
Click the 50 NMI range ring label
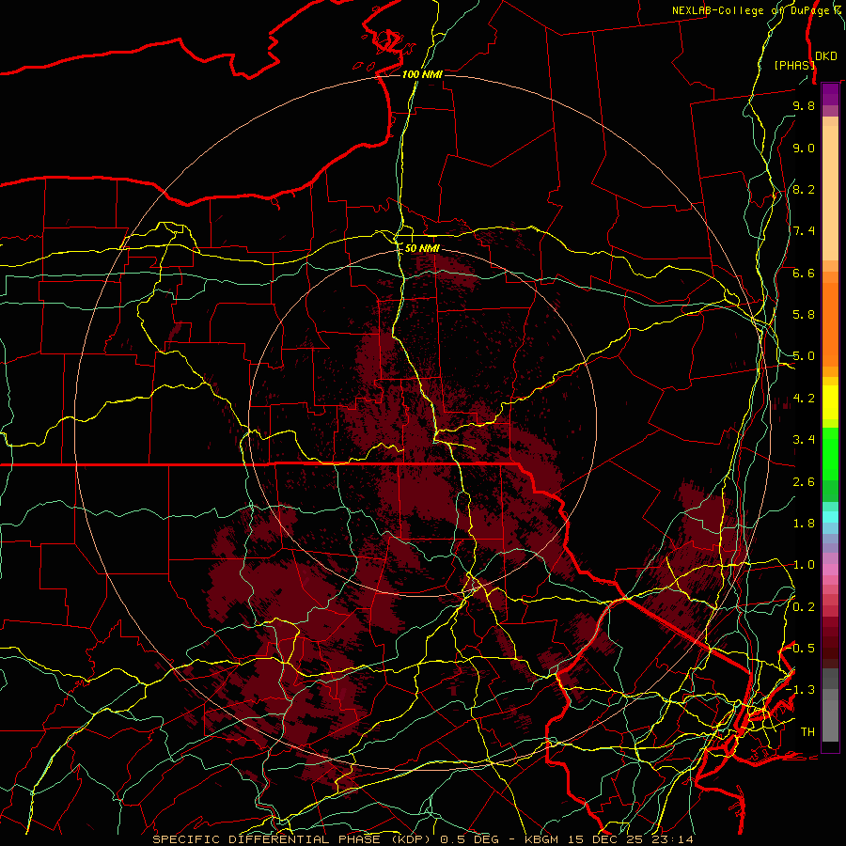pos(422,248)
